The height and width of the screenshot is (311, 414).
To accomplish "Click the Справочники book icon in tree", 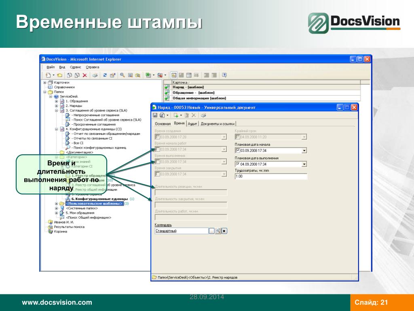I will tap(50, 87).
